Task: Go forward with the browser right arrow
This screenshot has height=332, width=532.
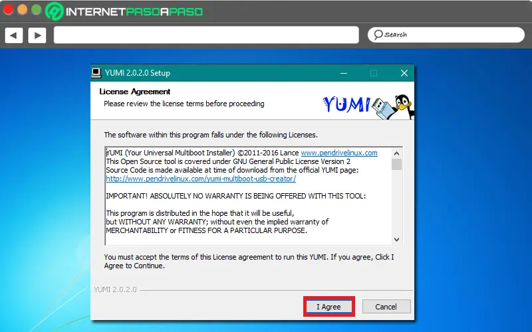Action: click(37, 35)
